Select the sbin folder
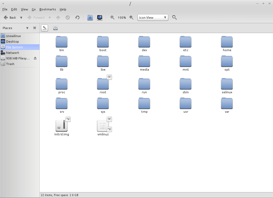Viewport: 273px width, 198px height. [186, 86]
